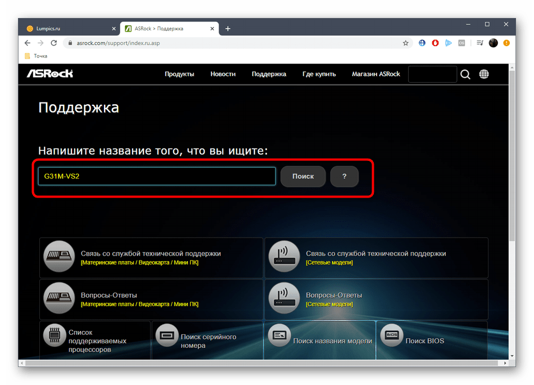This screenshot has height=385, width=534.
Task: Open the language globe icon in site header
Action: click(x=484, y=74)
